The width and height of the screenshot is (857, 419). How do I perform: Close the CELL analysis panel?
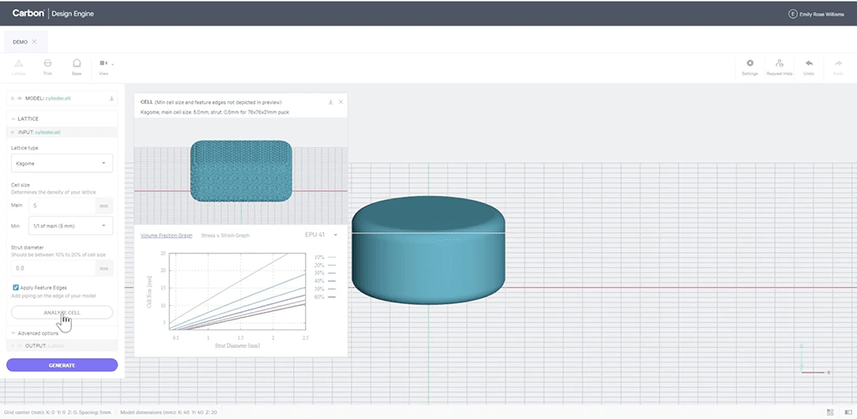coord(340,102)
